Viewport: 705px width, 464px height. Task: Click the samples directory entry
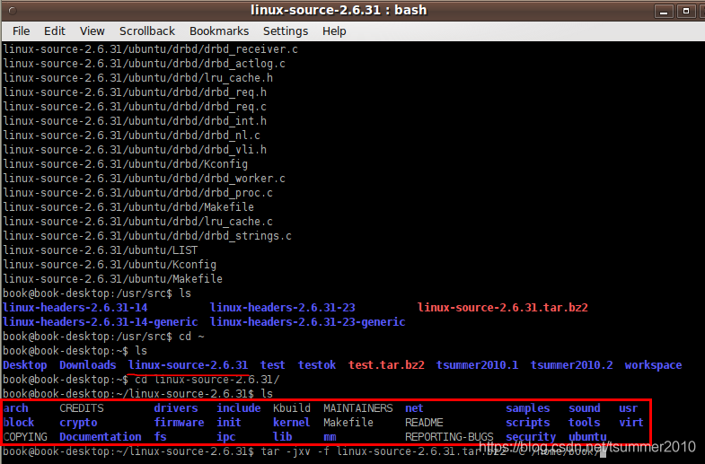pyautogui.click(x=528, y=408)
